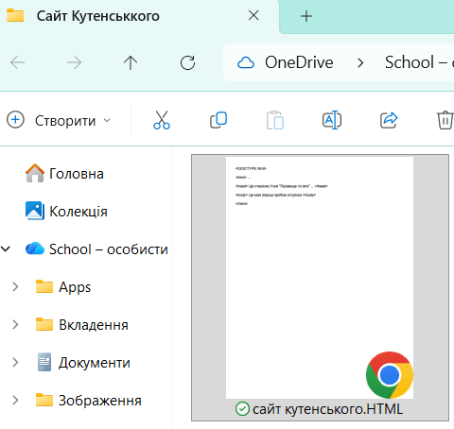Close the Сайт Кутенськкого tab
Image resolution: width=454 pixels, height=429 pixels.
253,15
